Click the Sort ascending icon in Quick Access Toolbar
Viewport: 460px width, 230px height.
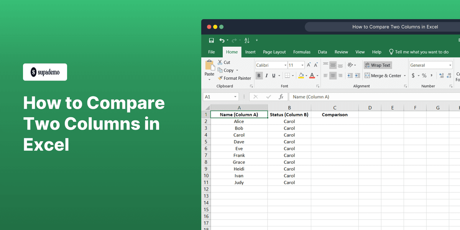pyautogui.click(x=246, y=40)
